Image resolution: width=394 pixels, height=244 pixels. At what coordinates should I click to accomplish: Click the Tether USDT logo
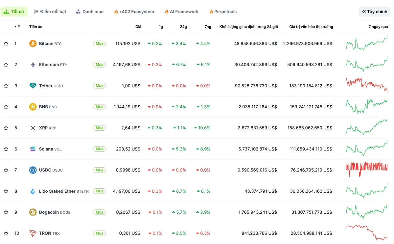coord(33,86)
